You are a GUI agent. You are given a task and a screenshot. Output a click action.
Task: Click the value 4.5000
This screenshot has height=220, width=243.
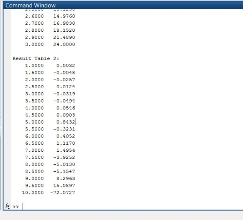(34, 115)
